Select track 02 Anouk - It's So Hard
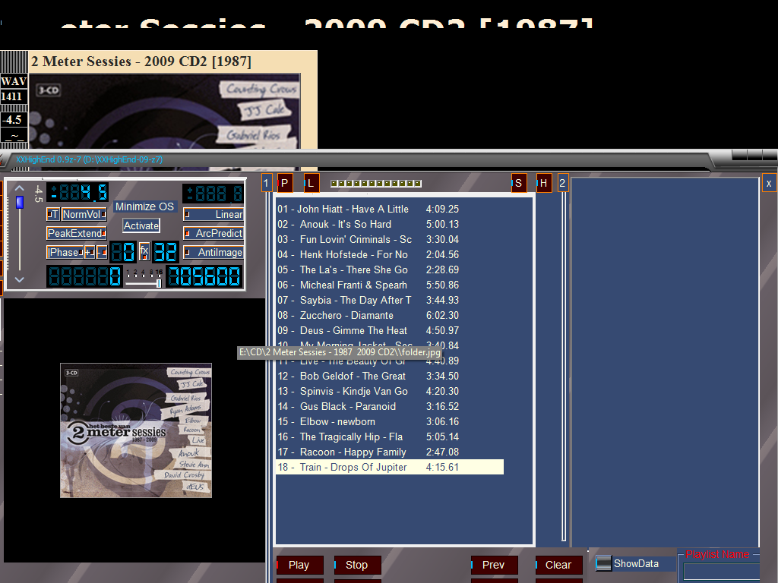Viewport: 778px width, 583px height. pos(390,225)
